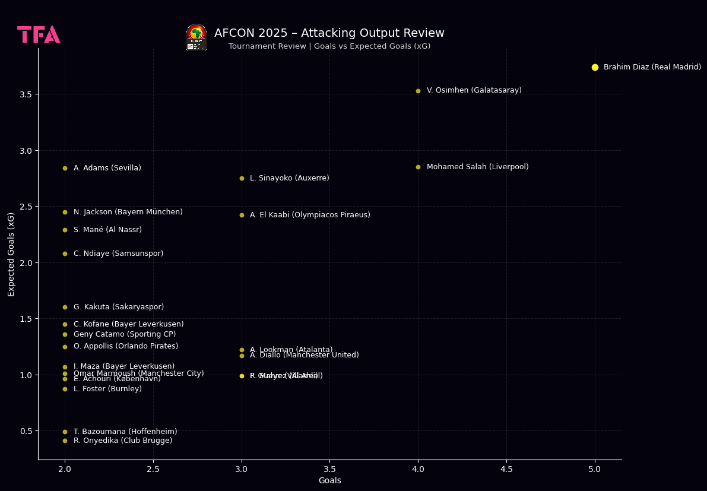Viewport: 707px width, 491px height.
Task: Select the A. El Kaabi data point
Action: click(242, 215)
